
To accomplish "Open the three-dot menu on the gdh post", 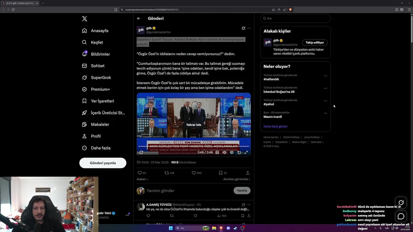I will pyautogui.click(x=249, y=28).
